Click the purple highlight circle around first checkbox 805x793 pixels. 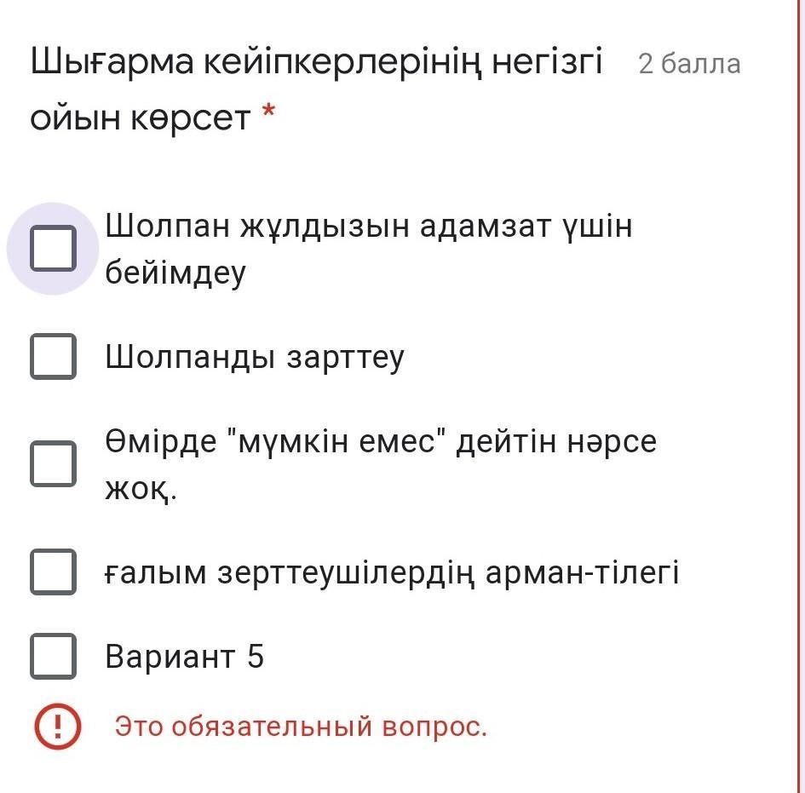pos(53,249)
